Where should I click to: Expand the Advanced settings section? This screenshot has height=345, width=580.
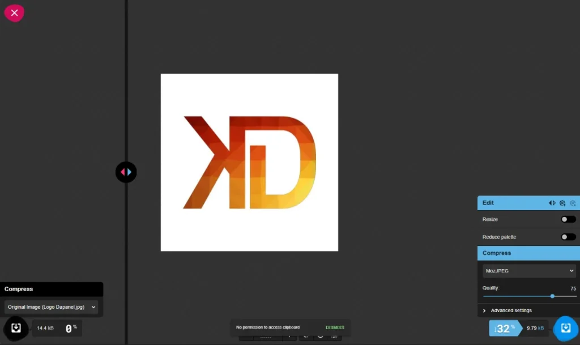pyautogui.click(x=528, y=310)
